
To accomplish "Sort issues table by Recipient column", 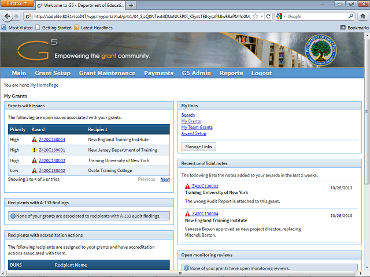I will (98, 129).
